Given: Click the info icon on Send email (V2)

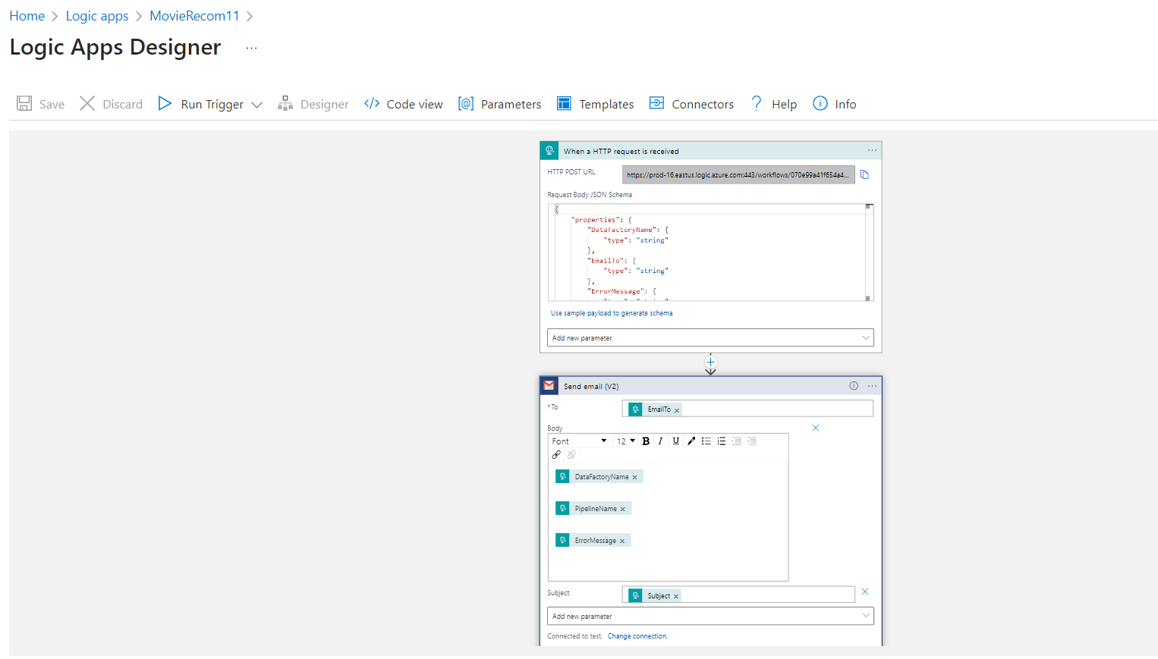Looking at the screenshot, I should (854, 385).
